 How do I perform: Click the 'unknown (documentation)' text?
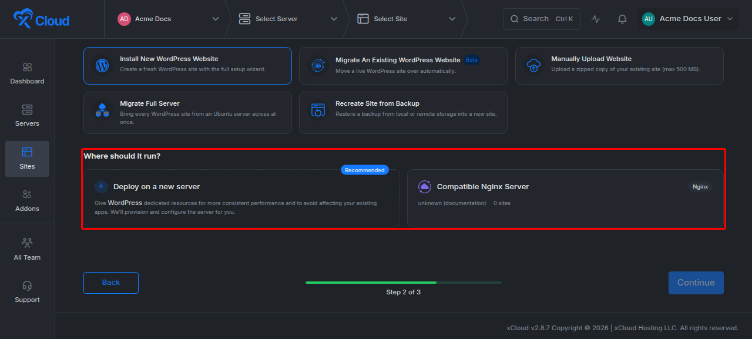(452, 203)
